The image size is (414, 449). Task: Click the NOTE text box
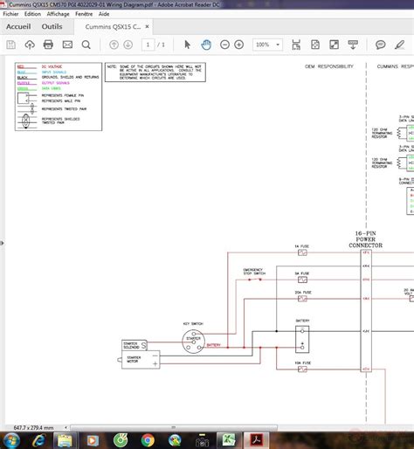pos(155,73)
